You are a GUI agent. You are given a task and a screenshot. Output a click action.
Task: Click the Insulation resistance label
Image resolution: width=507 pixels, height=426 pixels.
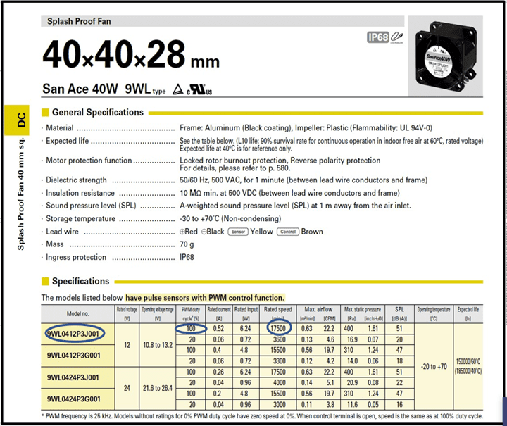click(x=80, y=193)
